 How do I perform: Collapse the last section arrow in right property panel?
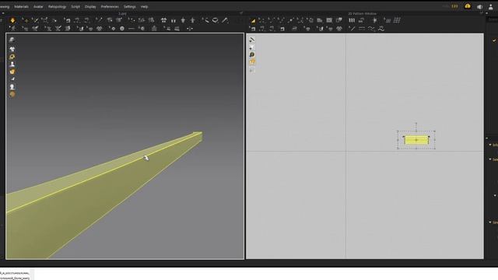point(490,222)
